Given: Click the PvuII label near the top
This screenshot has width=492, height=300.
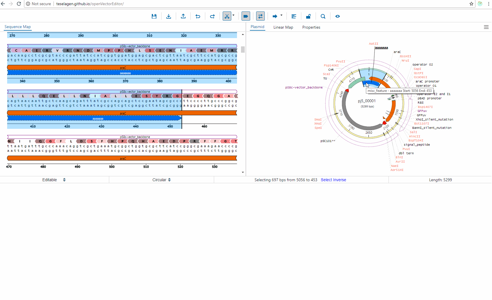Looking at the screenshot, I should 340,62.
